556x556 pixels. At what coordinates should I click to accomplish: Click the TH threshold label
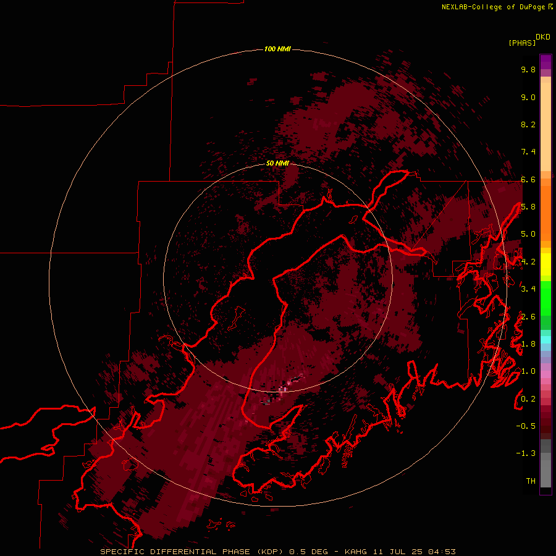pos(531,481)
